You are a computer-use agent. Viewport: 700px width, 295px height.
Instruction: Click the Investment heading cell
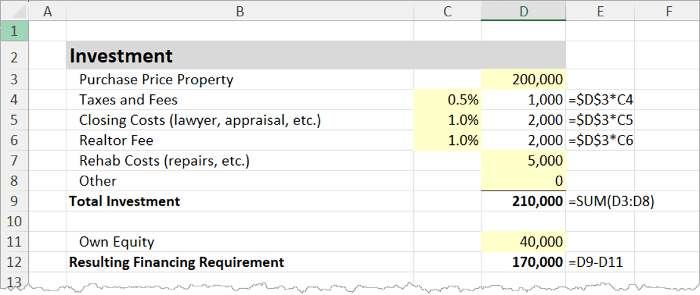(239, 56)
